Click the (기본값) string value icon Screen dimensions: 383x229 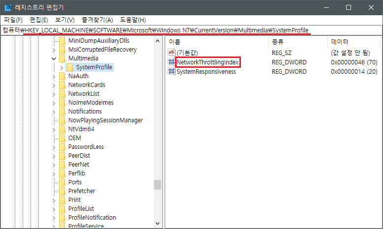pyautogui.click(x=172, y=53)
